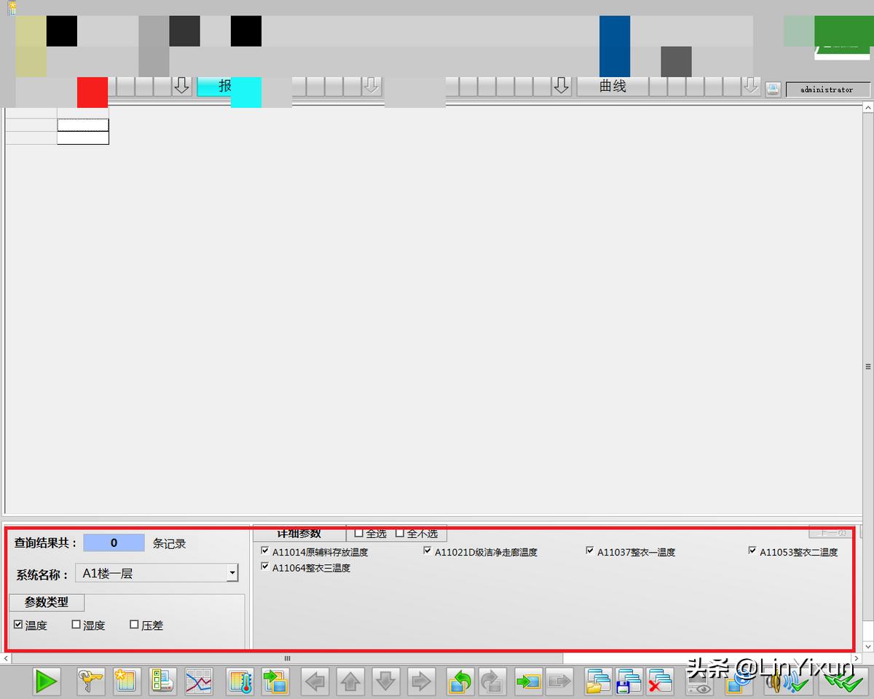Viewport: 874px width, 699px height.
Task: Click the horizontal scrollbar thumb
Action: tap(287, 658)
